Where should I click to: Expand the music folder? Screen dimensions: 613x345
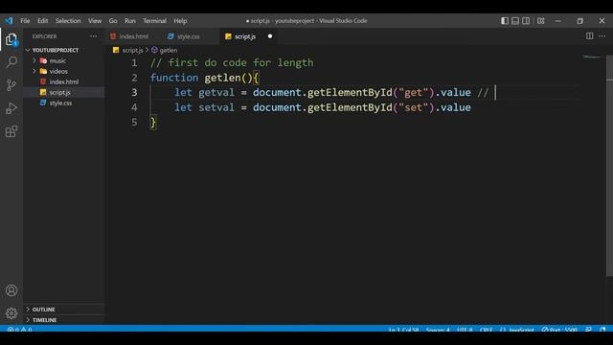tap(57, 60)
